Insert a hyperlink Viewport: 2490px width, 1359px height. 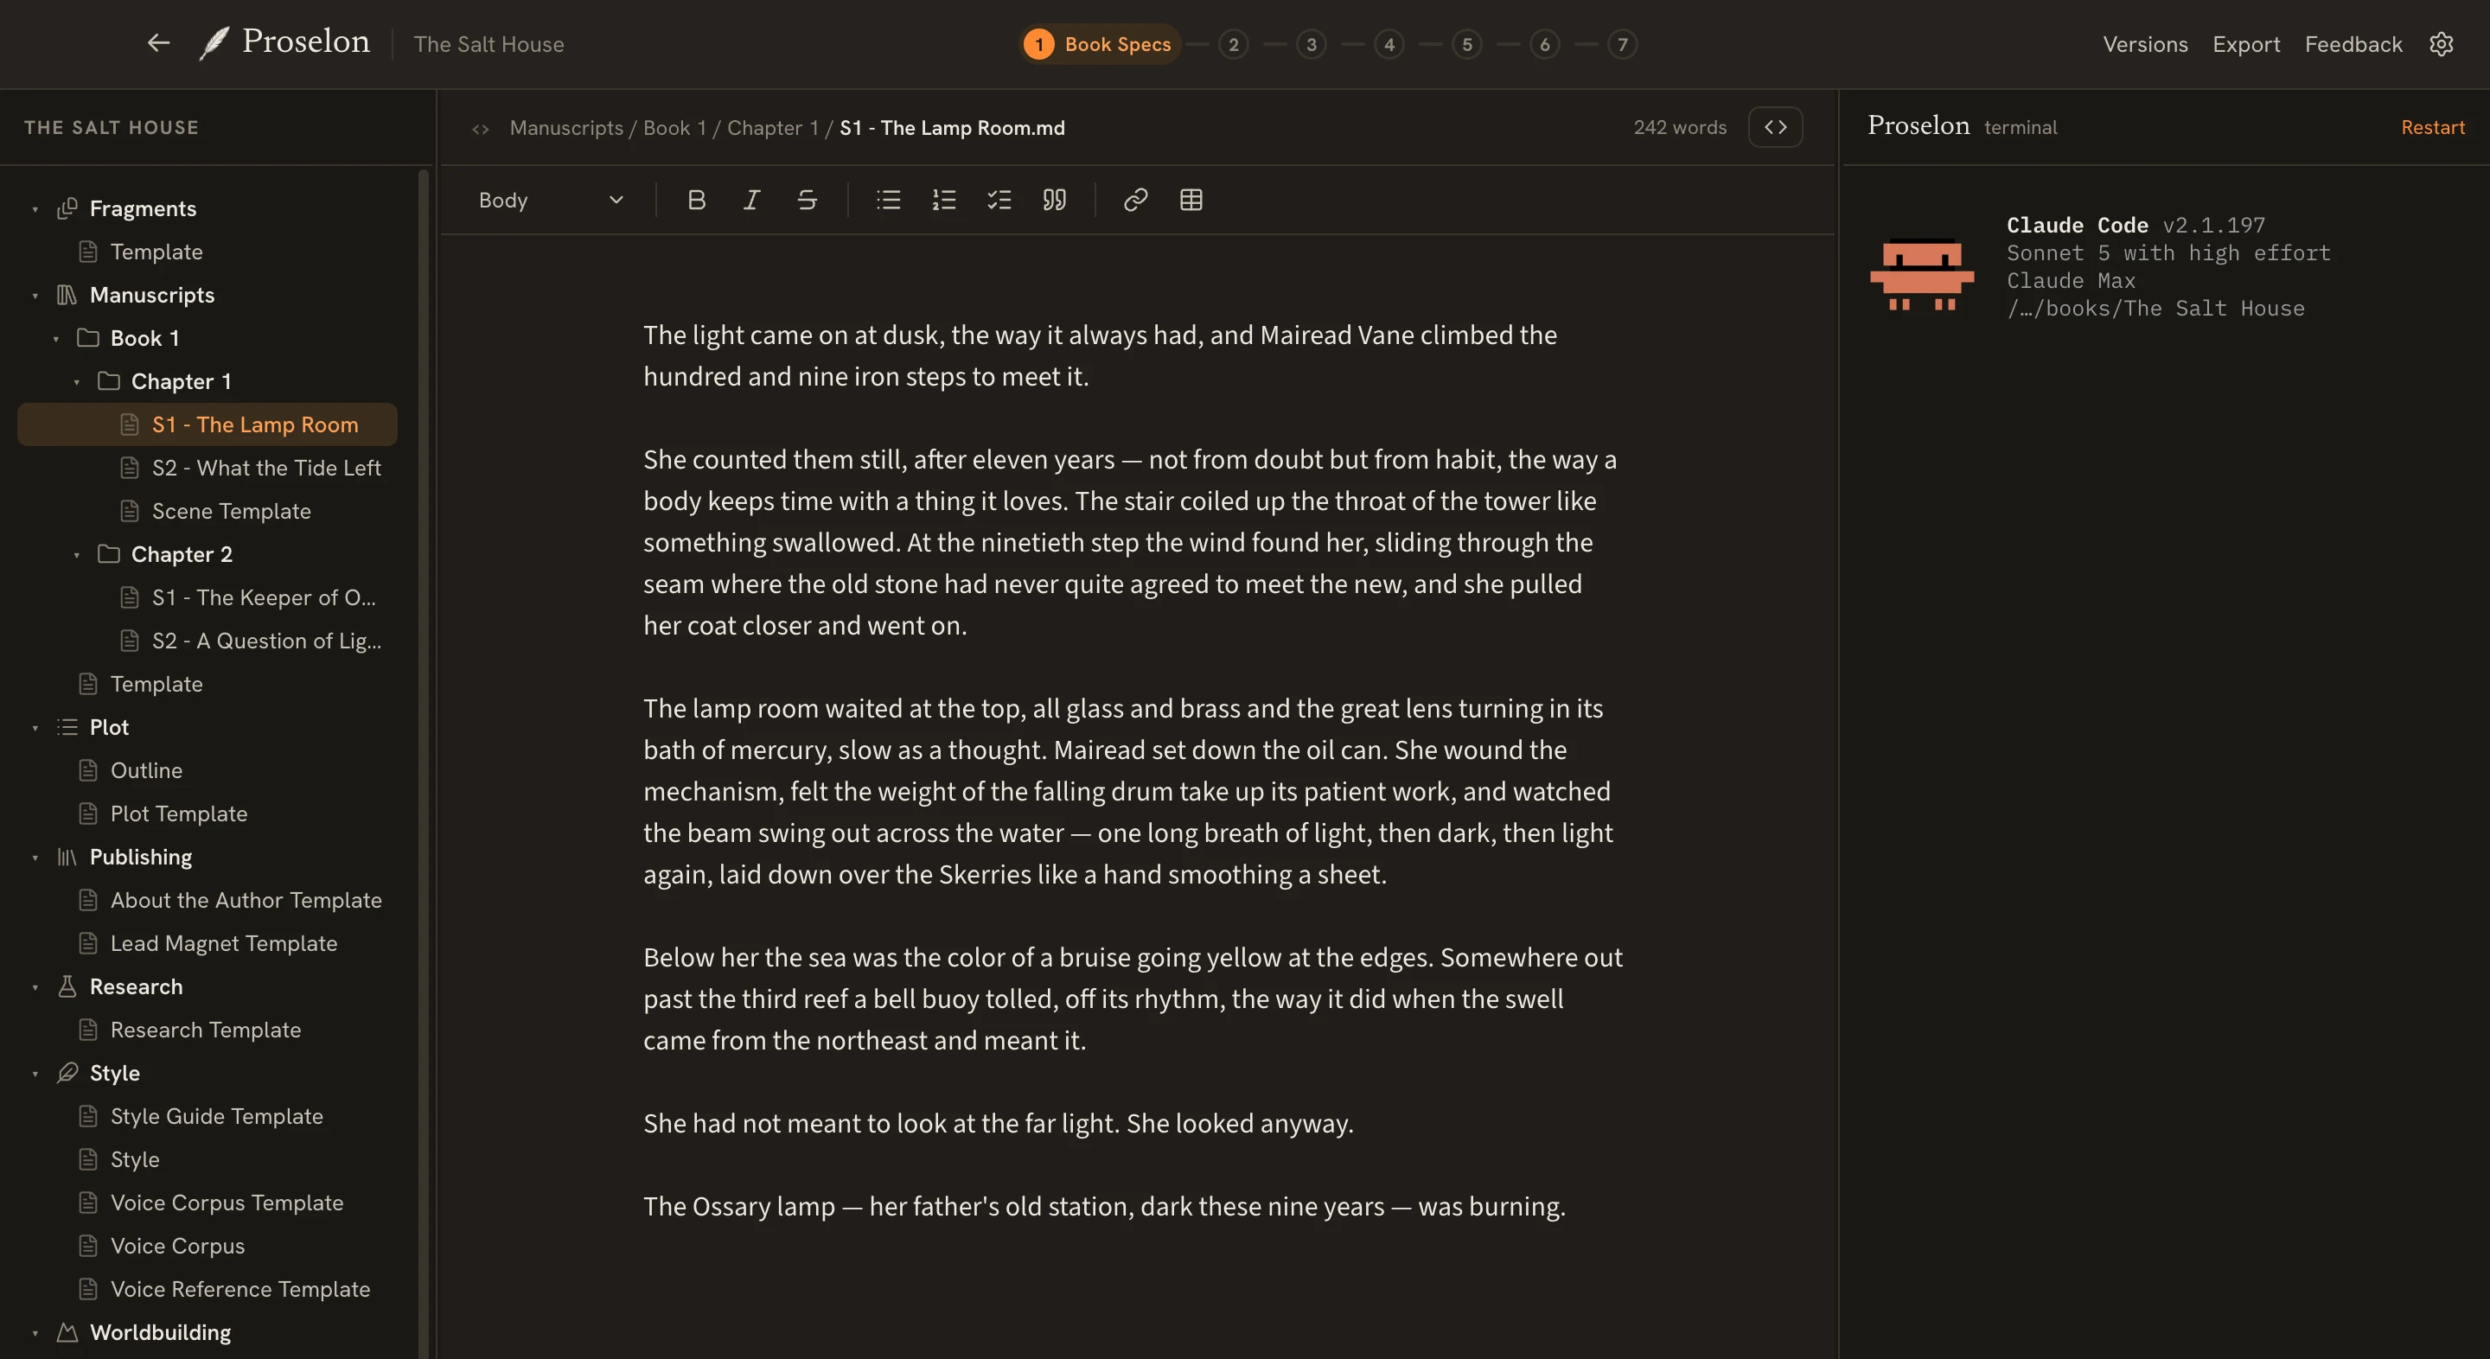(1136, 200)
